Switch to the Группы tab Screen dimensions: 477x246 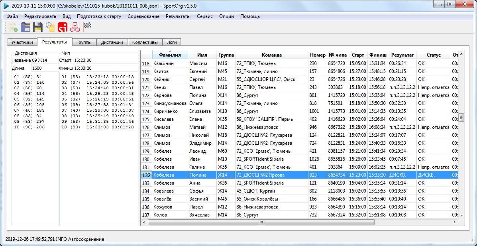[x=84, y=42]
